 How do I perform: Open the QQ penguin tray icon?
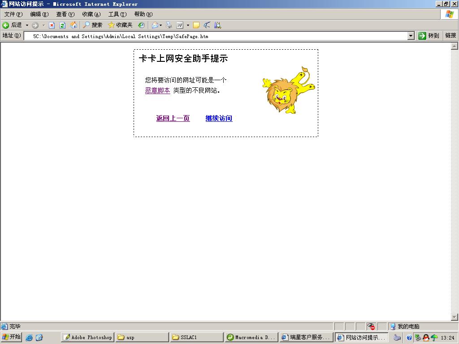[426, 338]
